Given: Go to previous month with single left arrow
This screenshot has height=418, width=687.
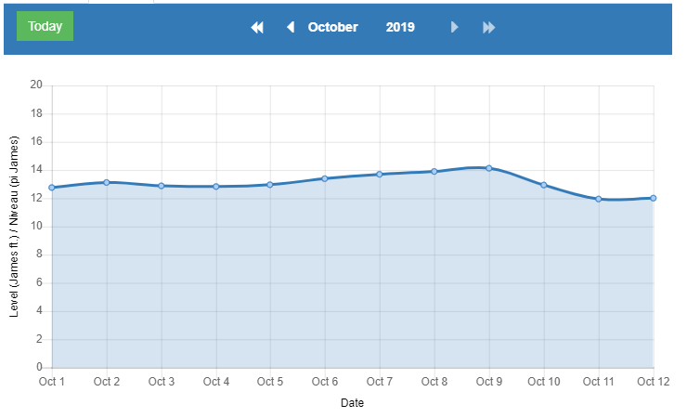Looking at the screenshot, I should pos(290,28).
